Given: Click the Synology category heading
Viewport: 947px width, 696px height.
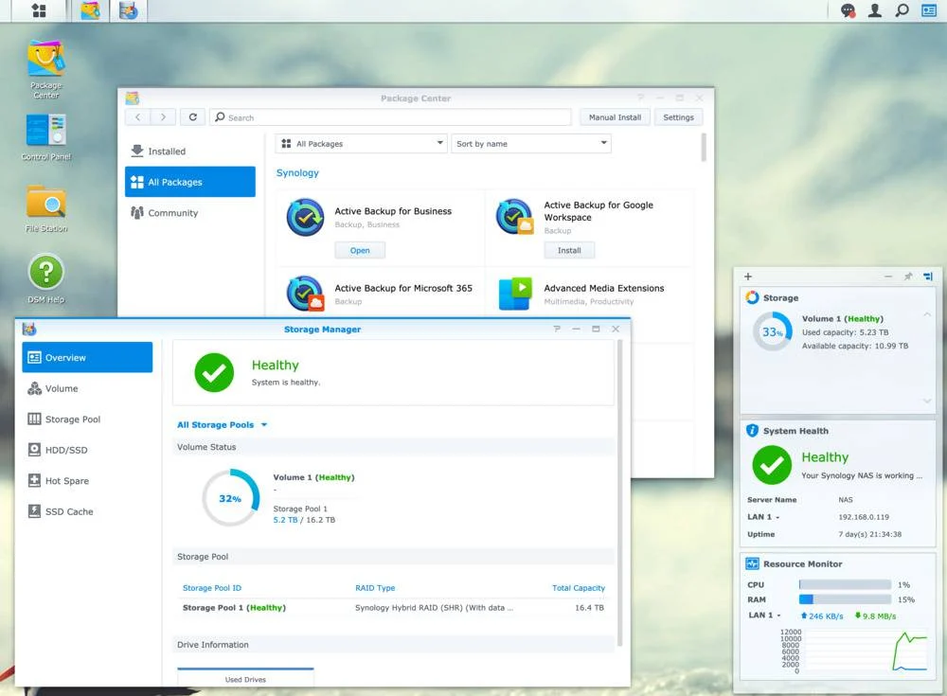Looking at the screenshot, I should click(x=297, y=172).
